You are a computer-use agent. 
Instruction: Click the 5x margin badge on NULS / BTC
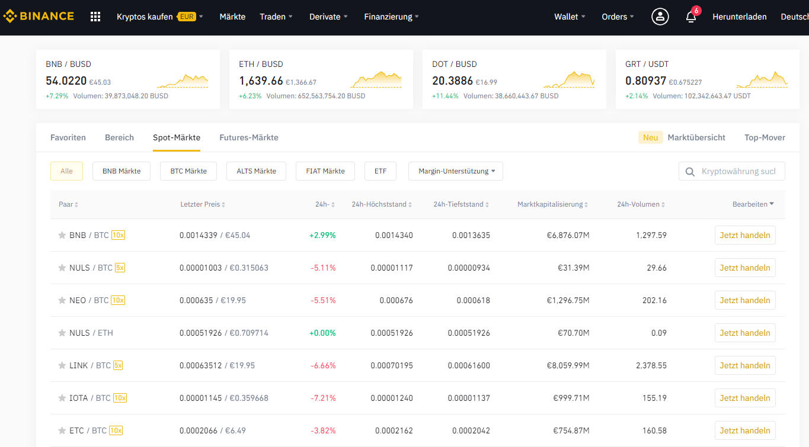click(120, 268)
